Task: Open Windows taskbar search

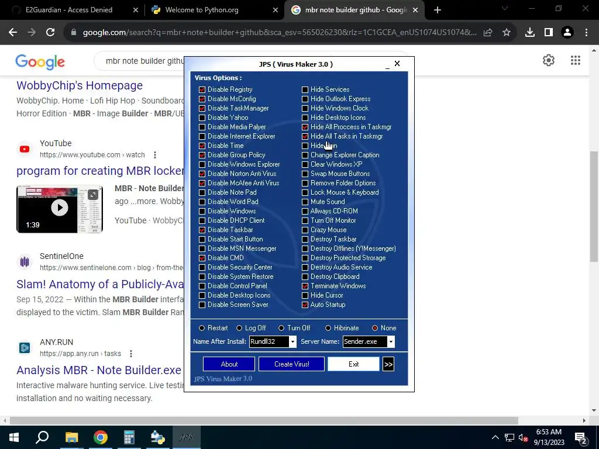Action: 42,437
